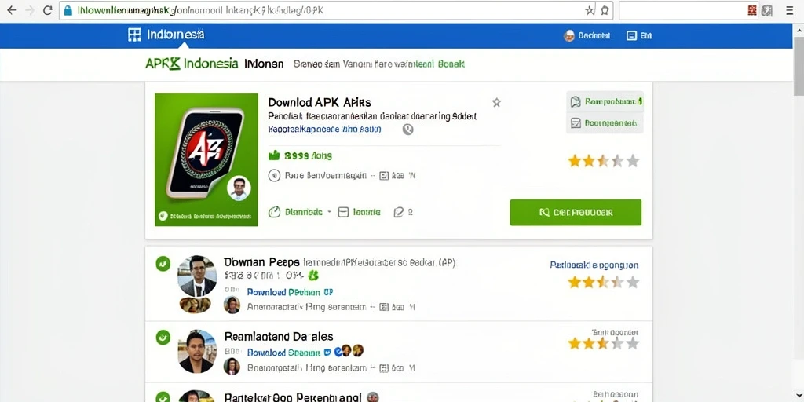This screenshot has width=804, height=402.
Task: Click the browser forward arrow
Action: click(30, 10)
